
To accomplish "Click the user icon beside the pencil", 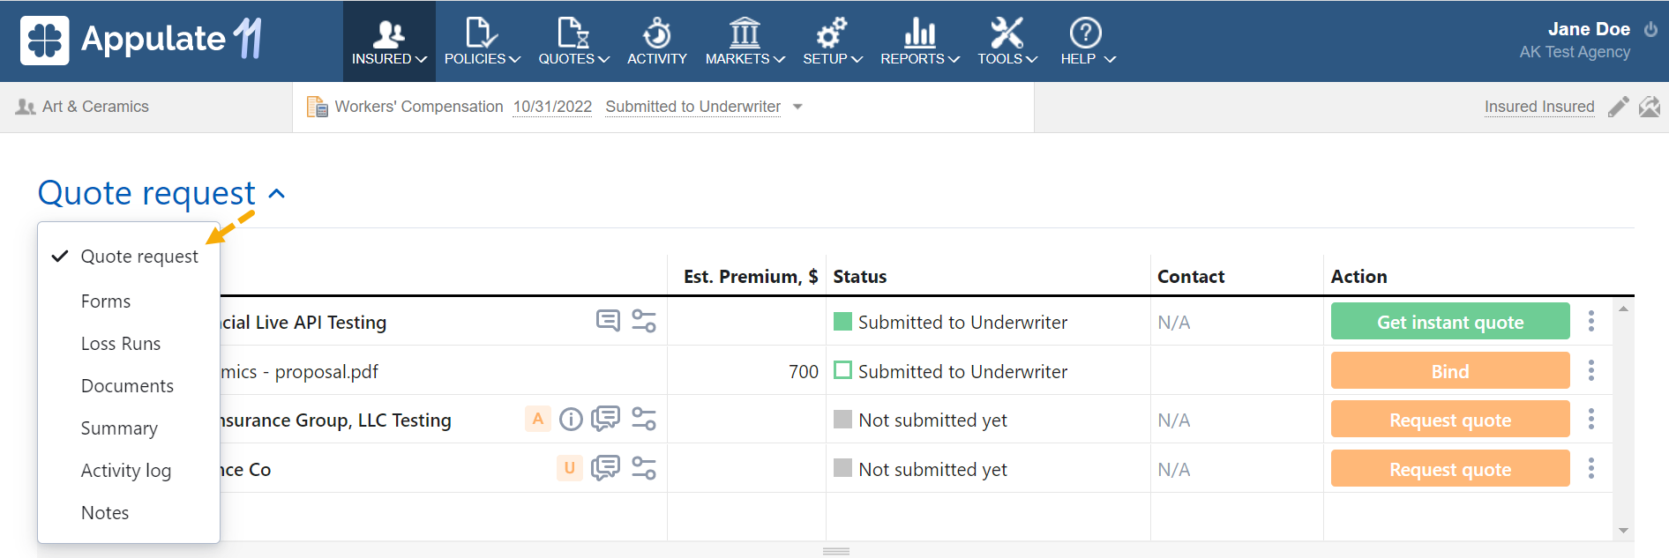I will pyautogui.click(x=1650, y=107).
